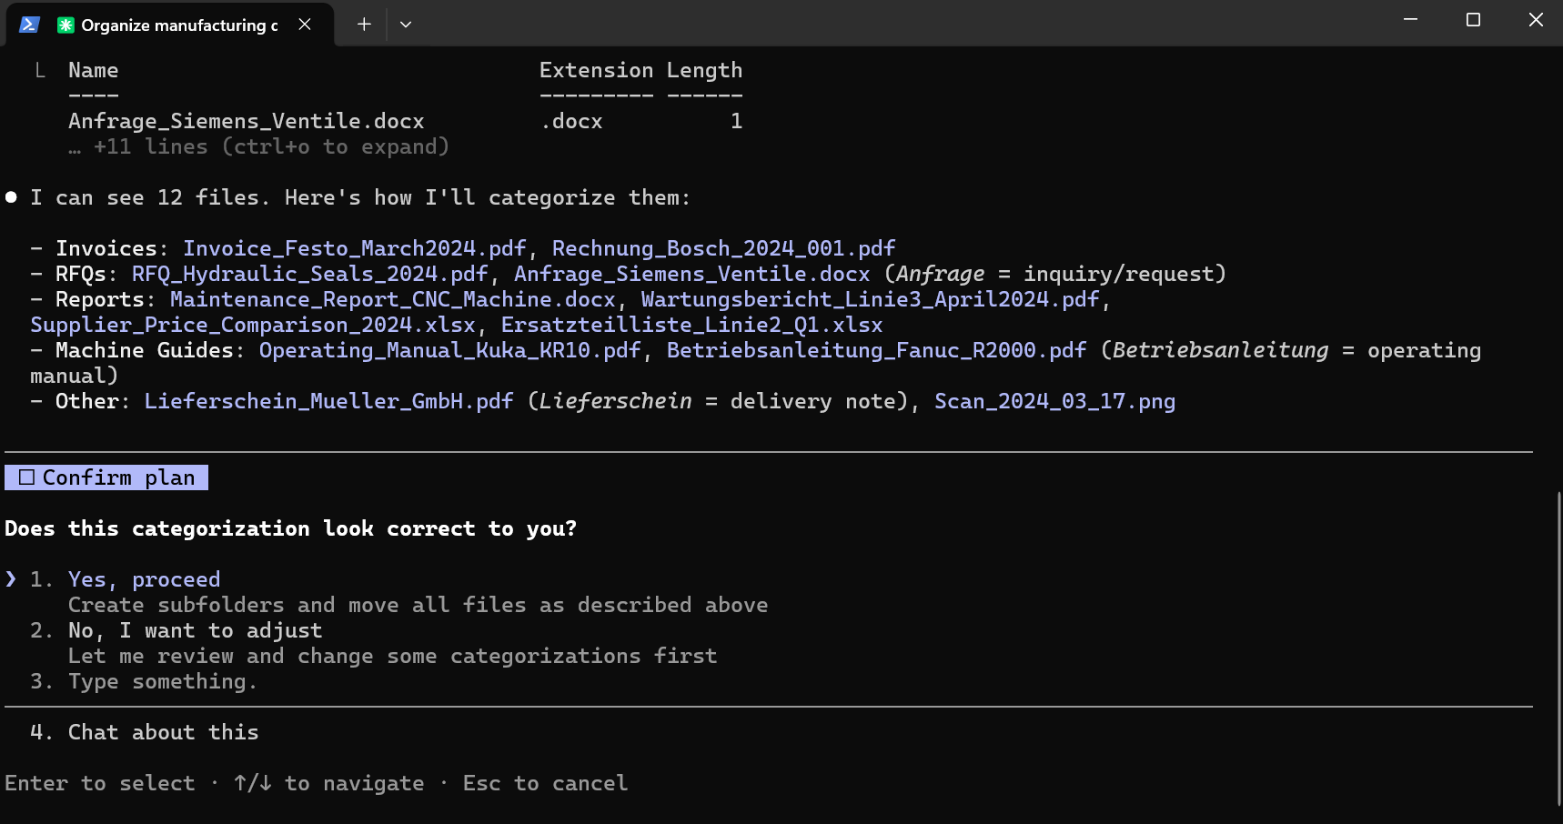Toggle the Confirm plan checkbox
The width and height of the screenshot is (1563, 824).
(26, 477)
